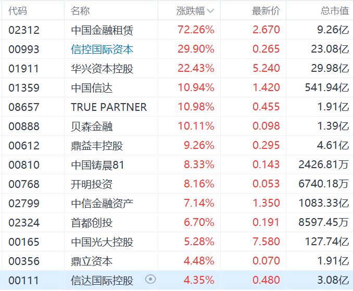The height and width of the screenshot is (291, 353).
Task: Select the 中国铸晨81 name cell
Action: tap(97, 165)
